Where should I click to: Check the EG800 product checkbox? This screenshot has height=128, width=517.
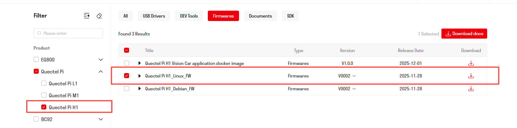pyautogui.click(x=36, y=60)
